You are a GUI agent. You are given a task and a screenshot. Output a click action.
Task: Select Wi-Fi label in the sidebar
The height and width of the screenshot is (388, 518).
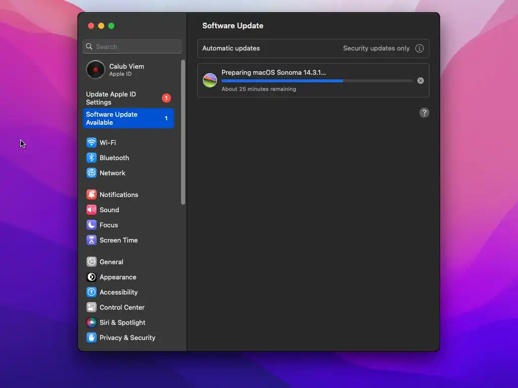(x=108, y=143)
